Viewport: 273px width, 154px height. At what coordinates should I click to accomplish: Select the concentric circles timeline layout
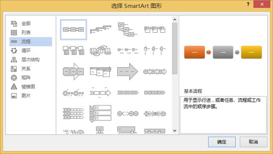coord(73,93)
